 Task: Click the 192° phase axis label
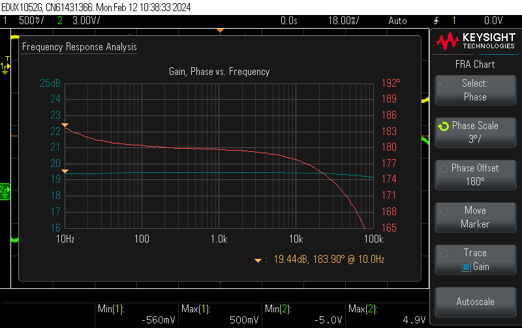click(x=391, y=83)
